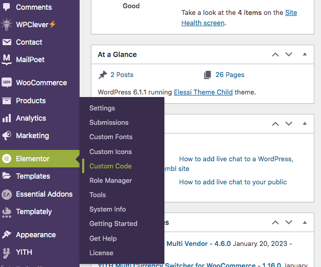Screen dimensions: 321x267
Task: Move At a Glance widget down
Action: click(x=289, y=54)
